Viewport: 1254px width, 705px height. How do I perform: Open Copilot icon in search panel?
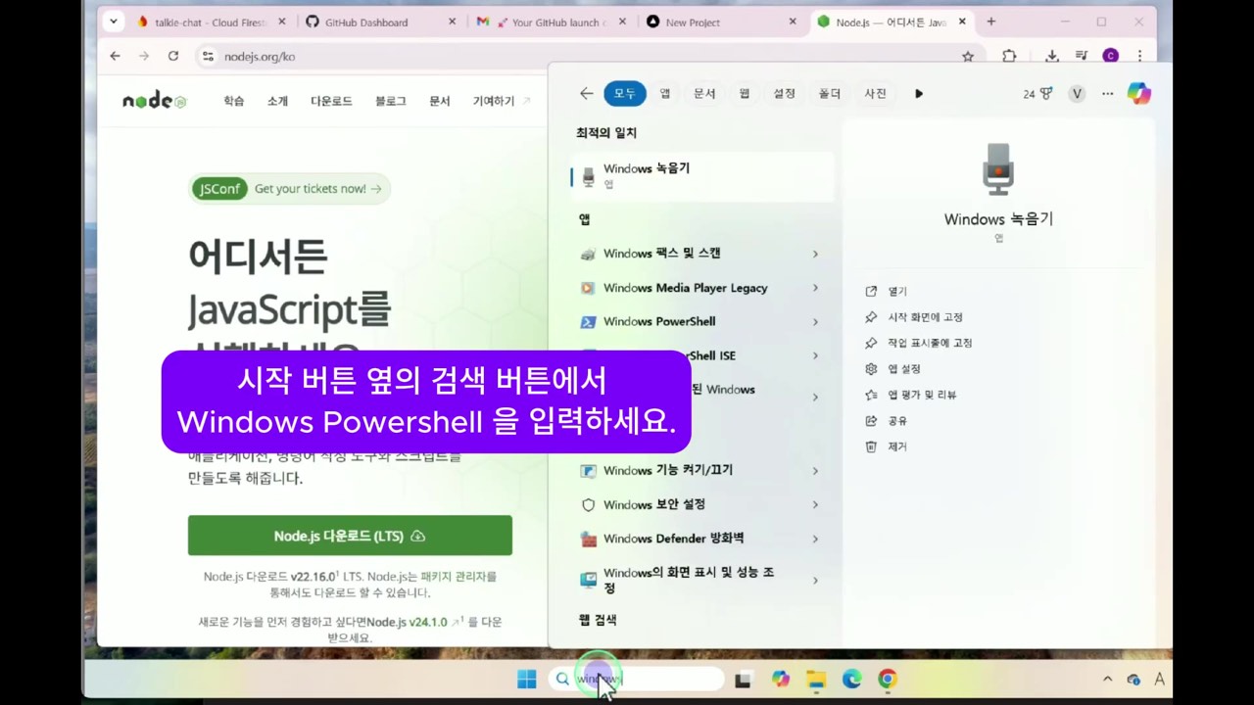coord(1138,94)
